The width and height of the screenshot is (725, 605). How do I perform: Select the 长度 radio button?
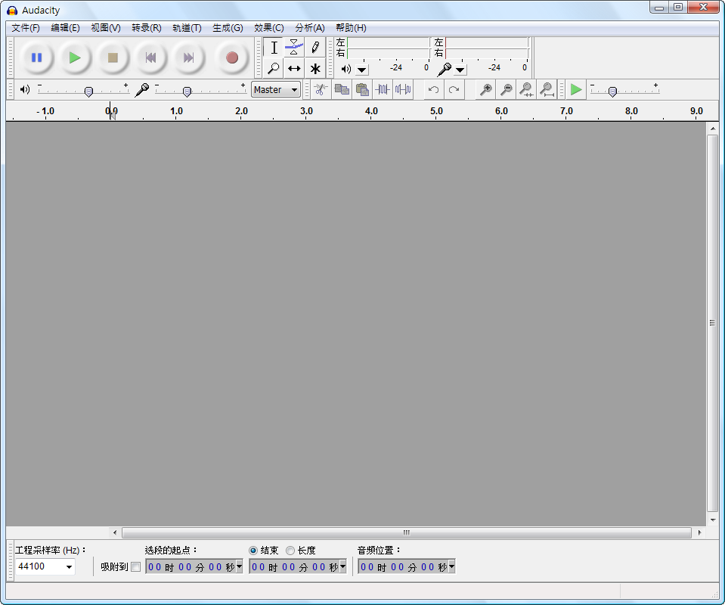[x=290, y=551]
